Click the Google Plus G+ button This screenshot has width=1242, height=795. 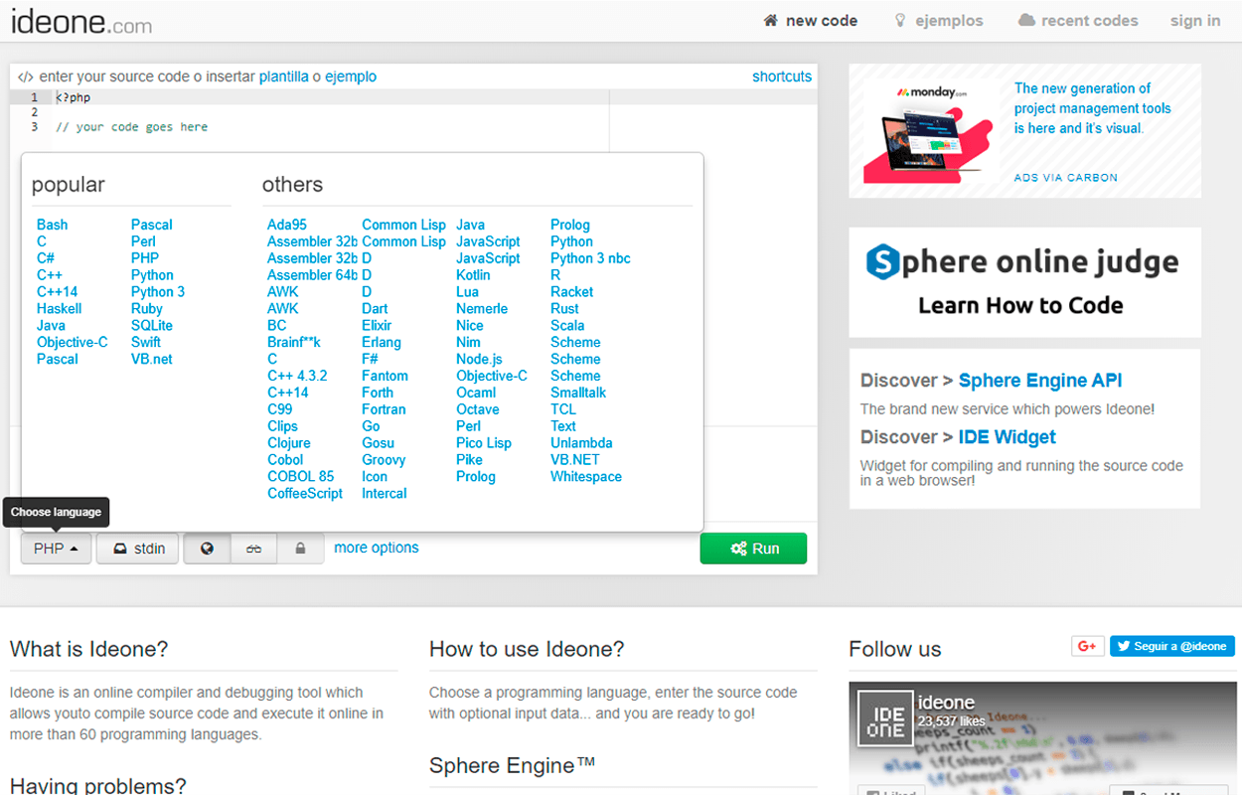[x=1088, y=646]
